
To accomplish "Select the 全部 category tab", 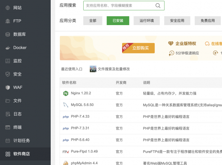I will (93, 21).
